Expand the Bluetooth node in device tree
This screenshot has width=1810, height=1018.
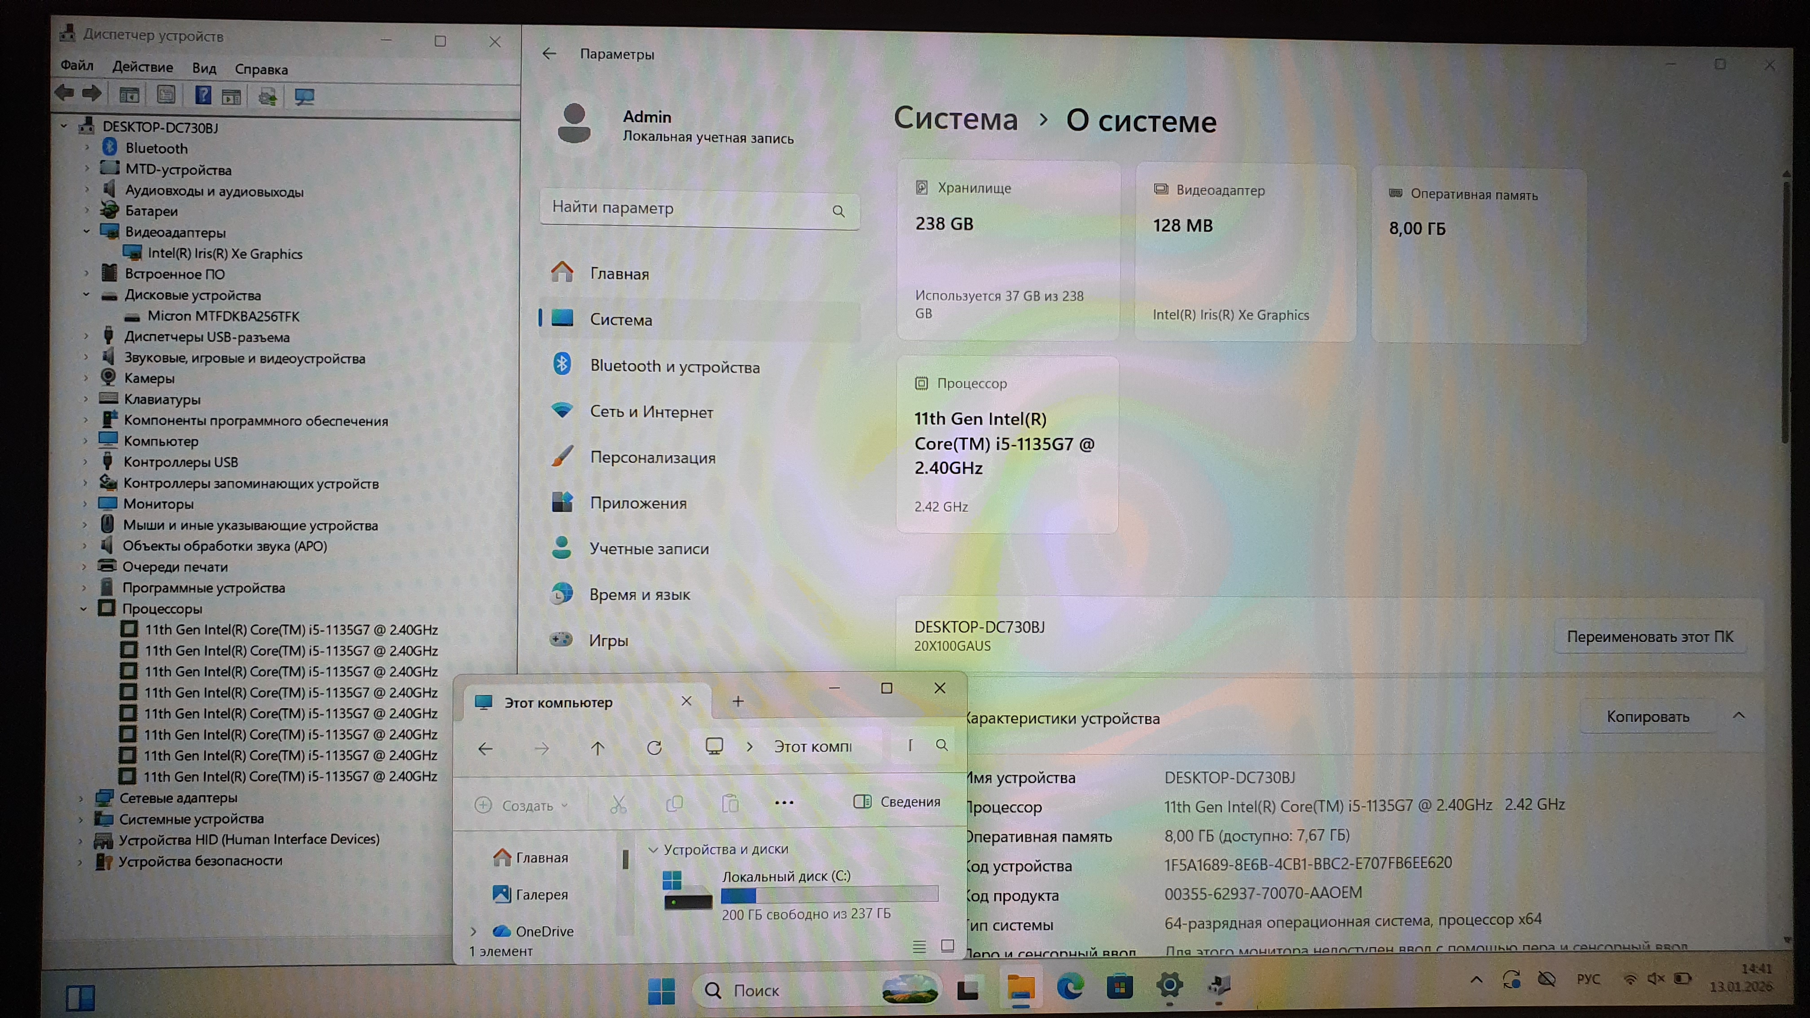tap(87, 148)
